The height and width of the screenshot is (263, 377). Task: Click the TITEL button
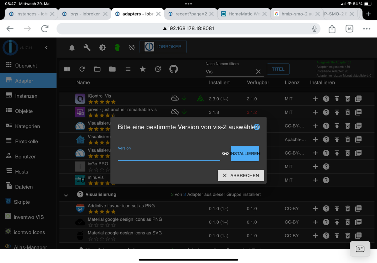278,69
